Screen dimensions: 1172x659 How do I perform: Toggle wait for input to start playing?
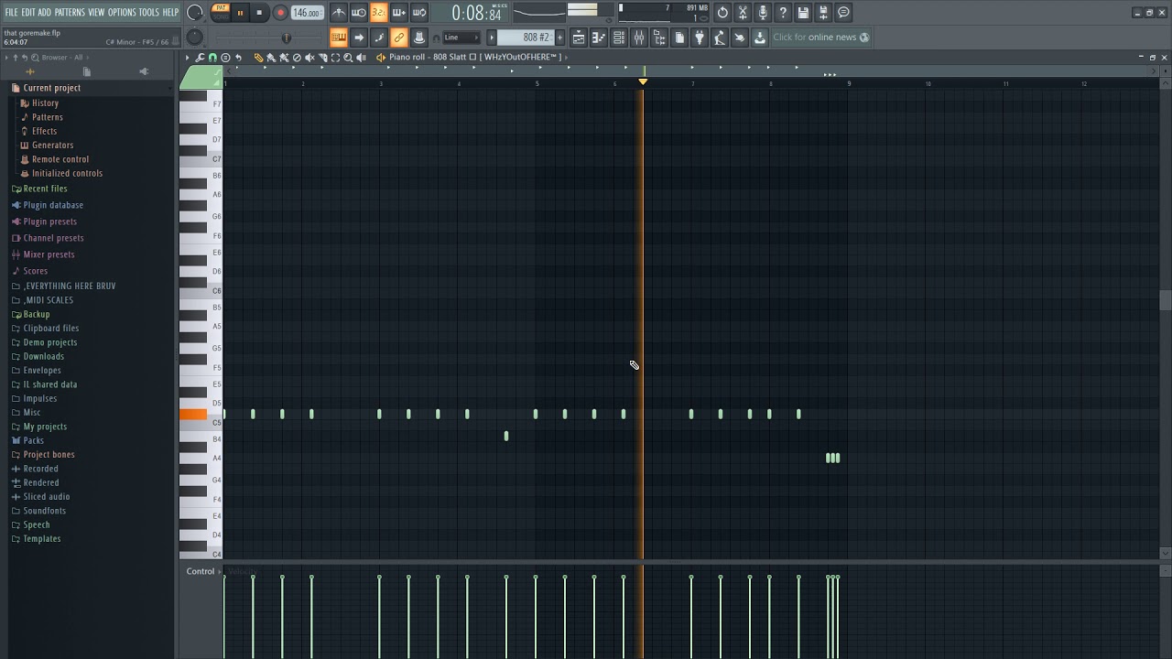[358, 12]
